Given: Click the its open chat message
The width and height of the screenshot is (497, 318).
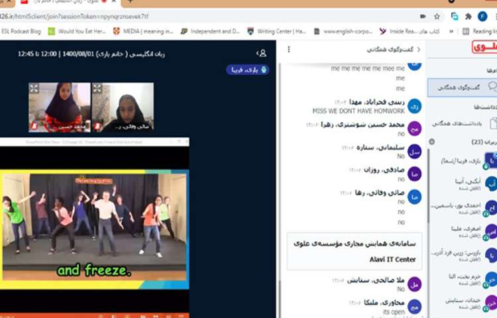Looking at the screenshot, I should 394,312.
